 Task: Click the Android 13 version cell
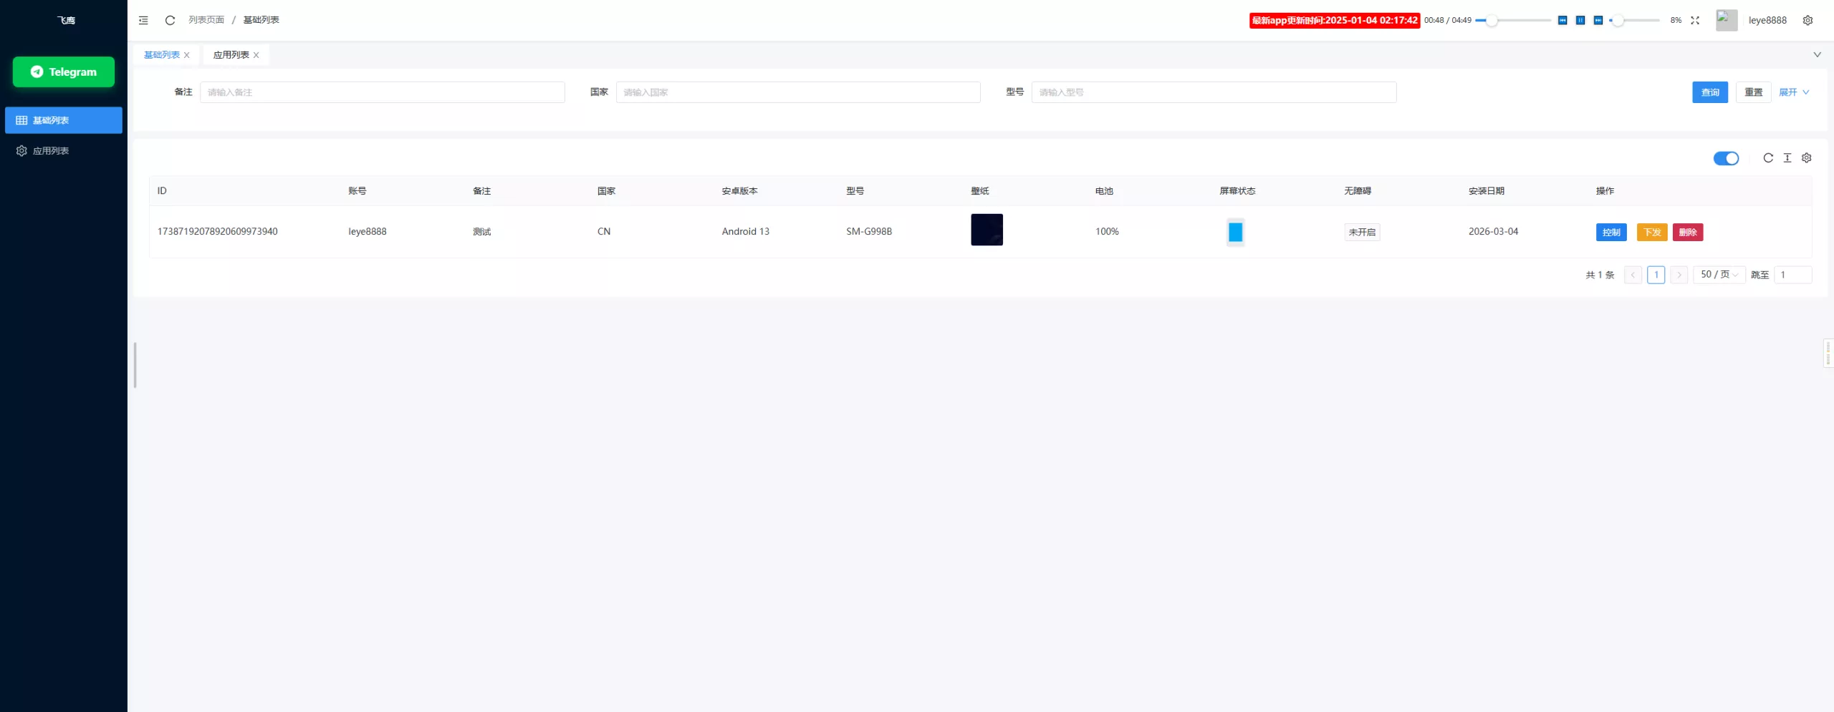745,231
